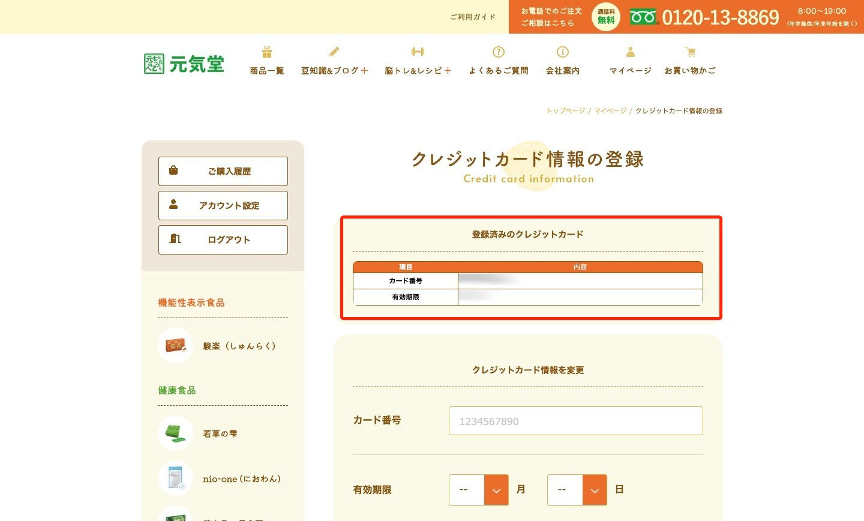Click the orange arrow of month dropdown
The height and width of the screenshot is (521, 864).
coord(496,490)
